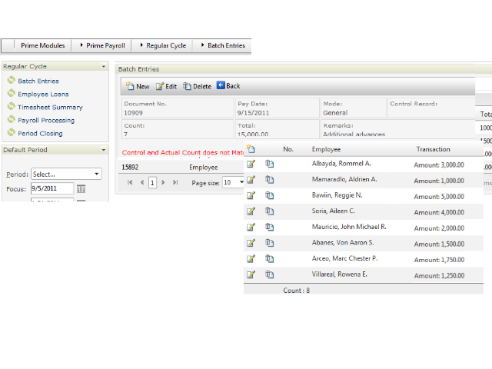Screen dimensions: 492x369
Task: Edit the Albayda, Rommel A. row
Action: coord(251,164)
